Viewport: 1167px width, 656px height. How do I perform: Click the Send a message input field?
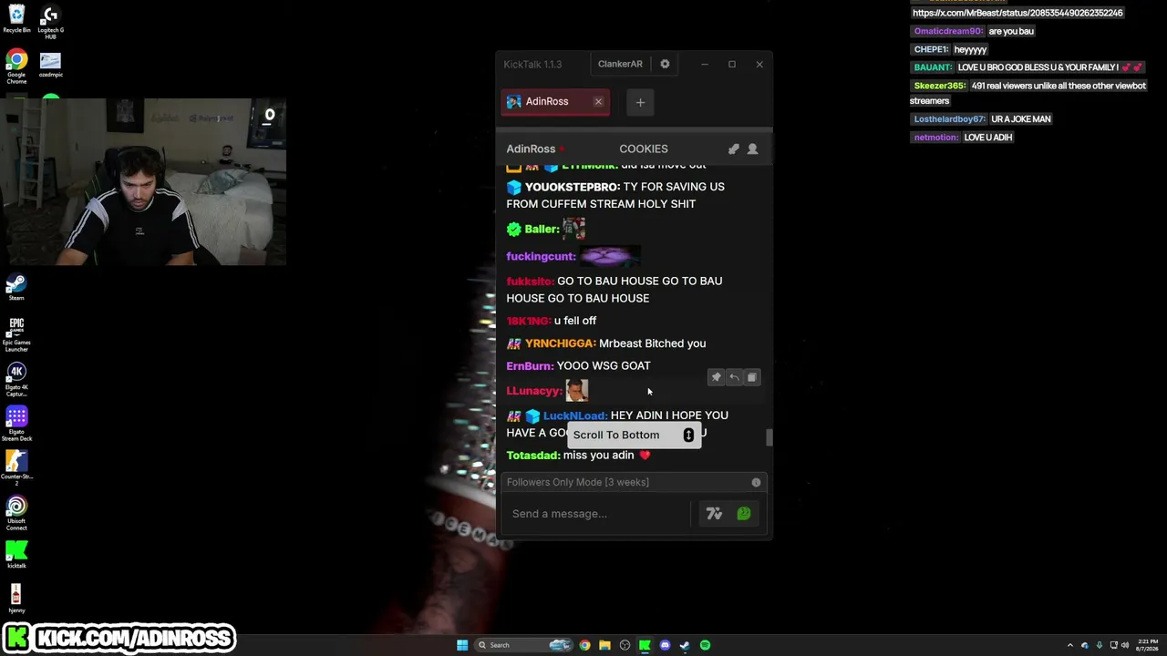[x=597, y=514]
